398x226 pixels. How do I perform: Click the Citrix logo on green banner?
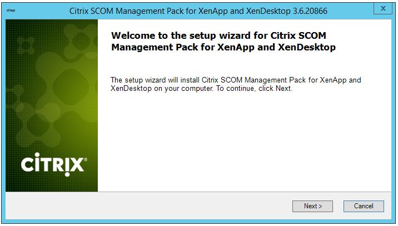click(x=52, y=164)
